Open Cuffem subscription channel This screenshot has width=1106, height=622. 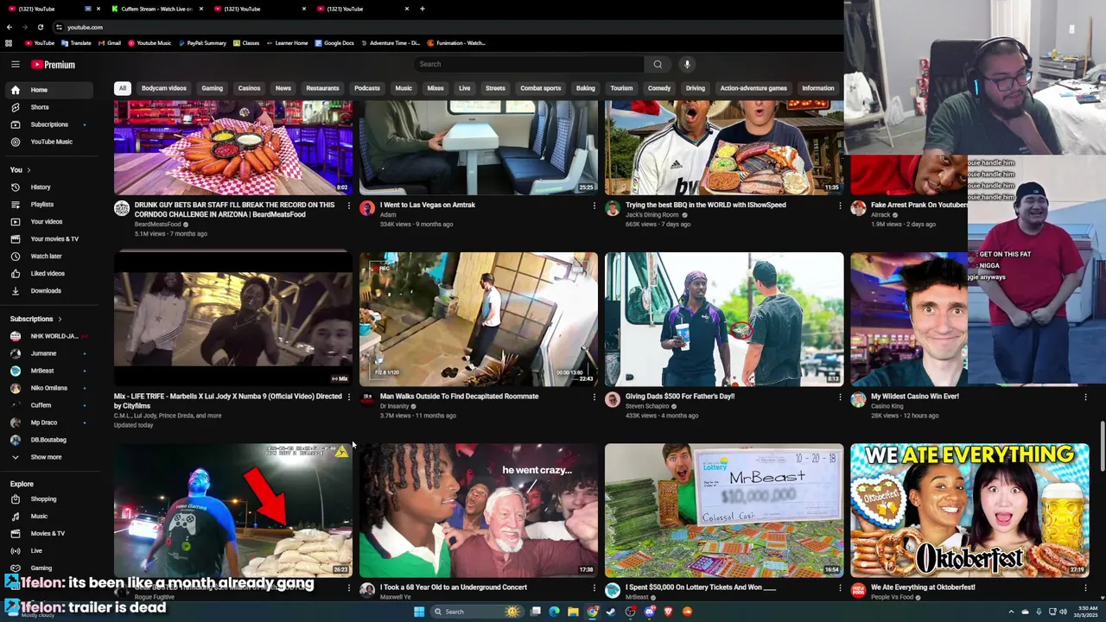click(48, 405)
